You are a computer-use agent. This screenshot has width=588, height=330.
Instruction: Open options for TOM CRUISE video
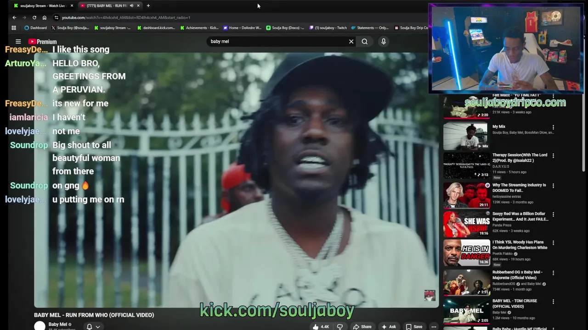pyautogui.click(x=553, y=302)
